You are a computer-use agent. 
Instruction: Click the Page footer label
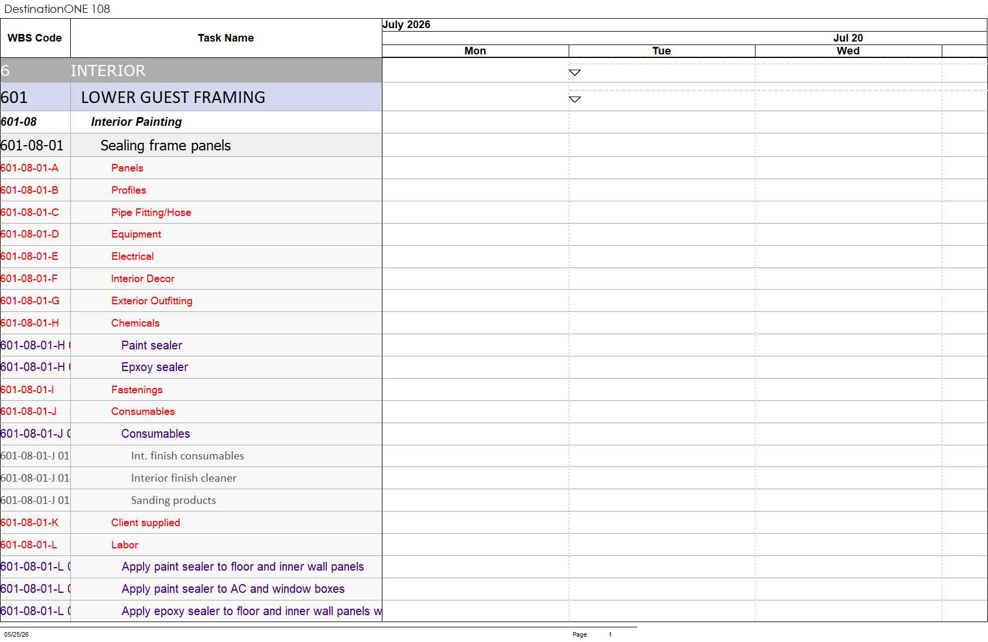(579, 634)
